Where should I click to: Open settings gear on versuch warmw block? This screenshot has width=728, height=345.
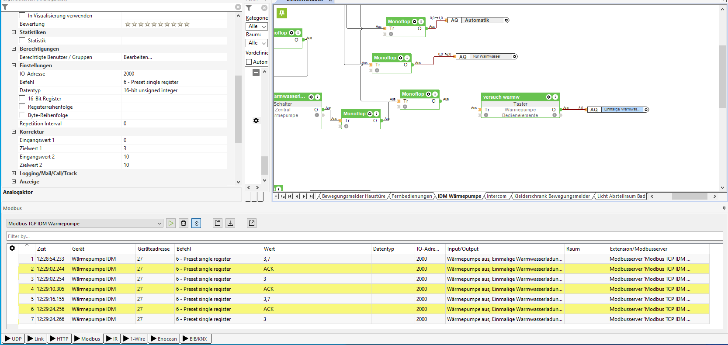coord(549,97)
